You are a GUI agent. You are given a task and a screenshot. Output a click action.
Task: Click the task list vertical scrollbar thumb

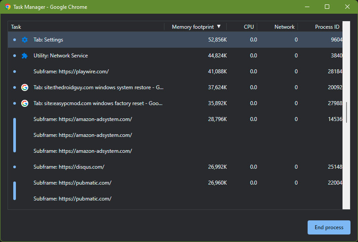point(347,113)
